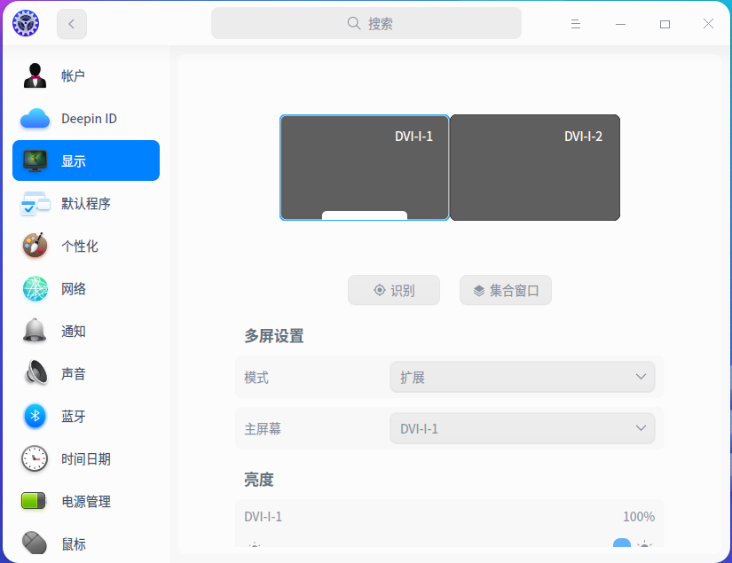Select the DVI-I-2 monitor thumbnail
Image resolution: width=732 pixels, height=563 pixels.
[535, 168]
